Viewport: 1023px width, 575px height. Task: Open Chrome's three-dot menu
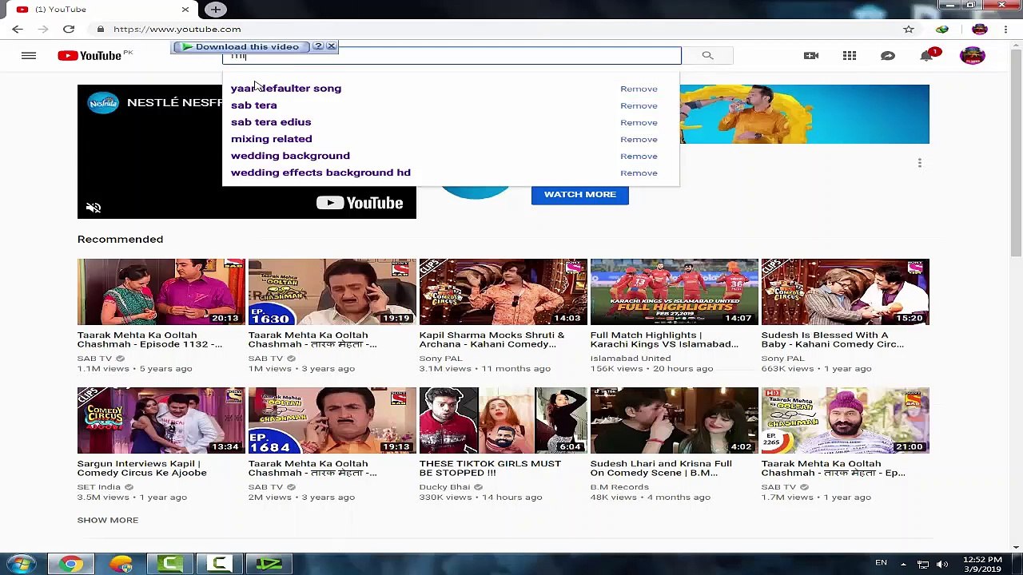click(x=1005, y=29)
